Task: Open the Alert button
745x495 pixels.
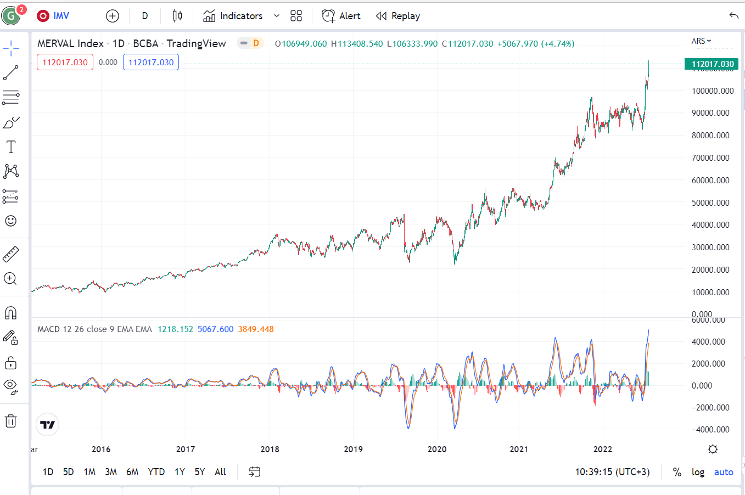Action: pyautogui.click(x=341, y=16)
